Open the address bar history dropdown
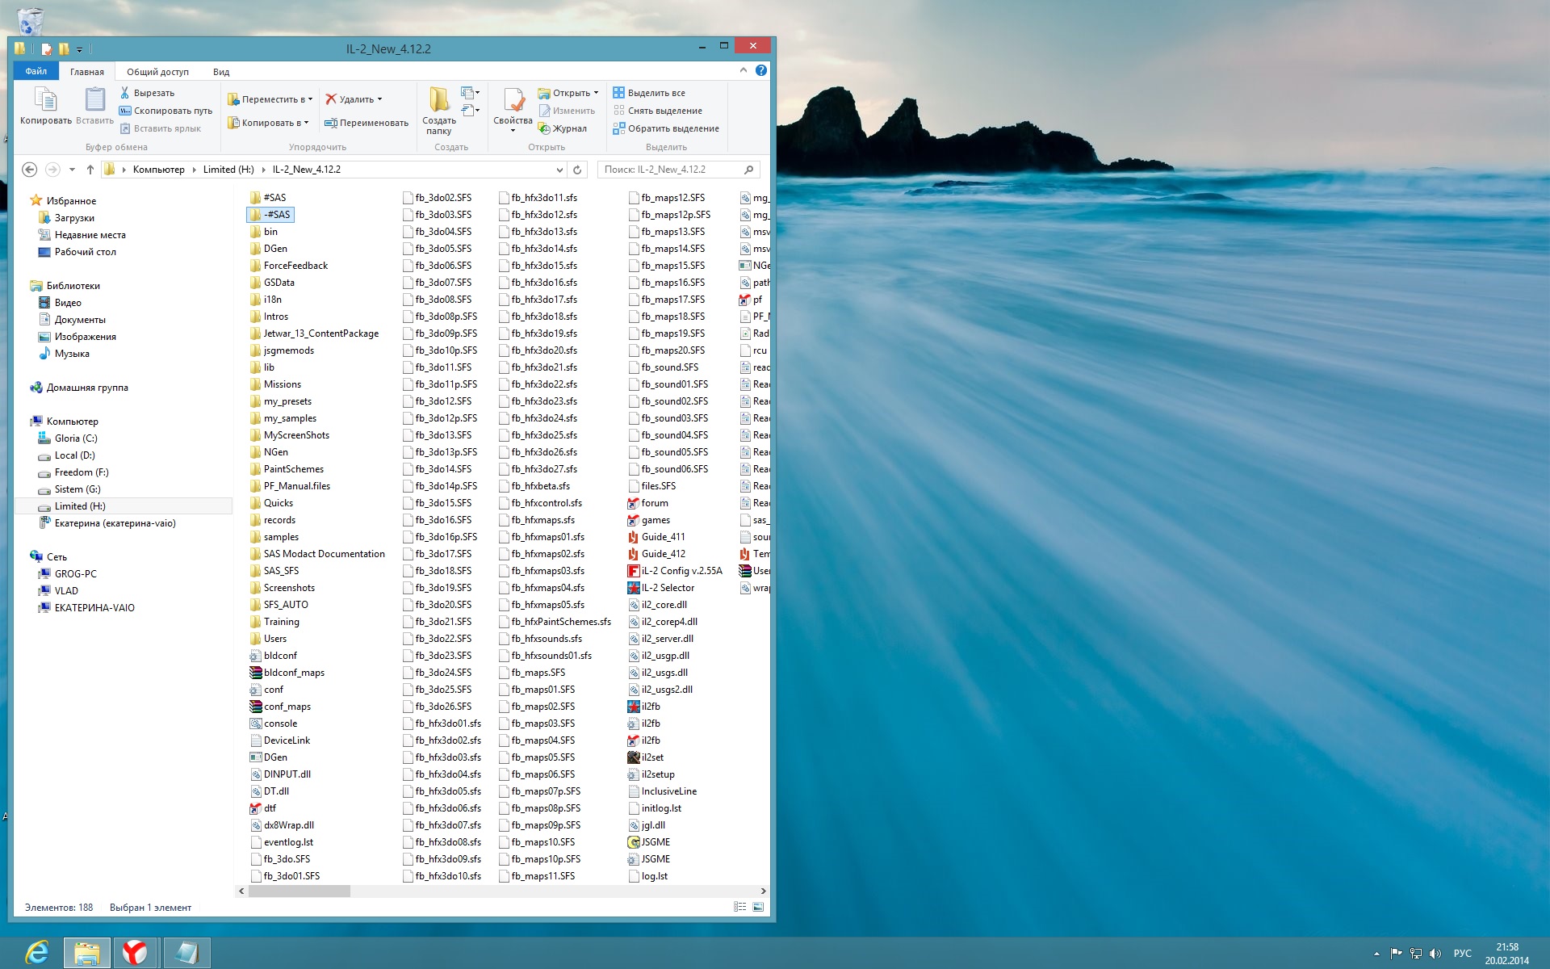 tap(559, 170)
